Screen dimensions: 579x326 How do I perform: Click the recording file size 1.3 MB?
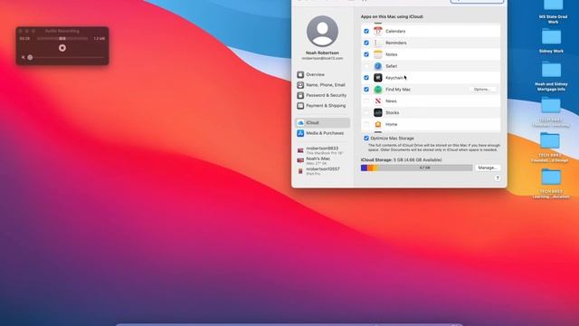tap(99, 38)
